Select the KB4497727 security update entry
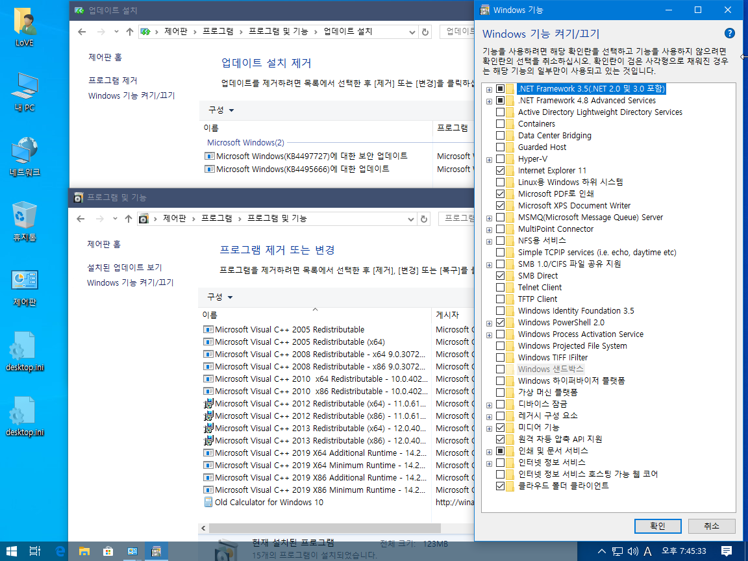748x561 pixels. point(312,156)
